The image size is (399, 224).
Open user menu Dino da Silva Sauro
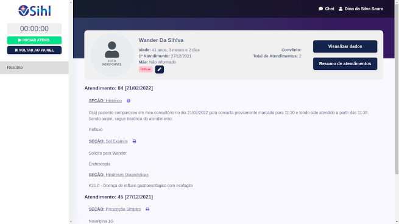[x=361, y=9]
